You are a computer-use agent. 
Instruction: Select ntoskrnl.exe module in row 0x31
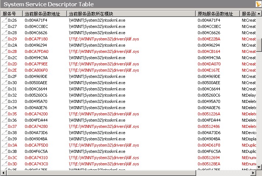97,89
